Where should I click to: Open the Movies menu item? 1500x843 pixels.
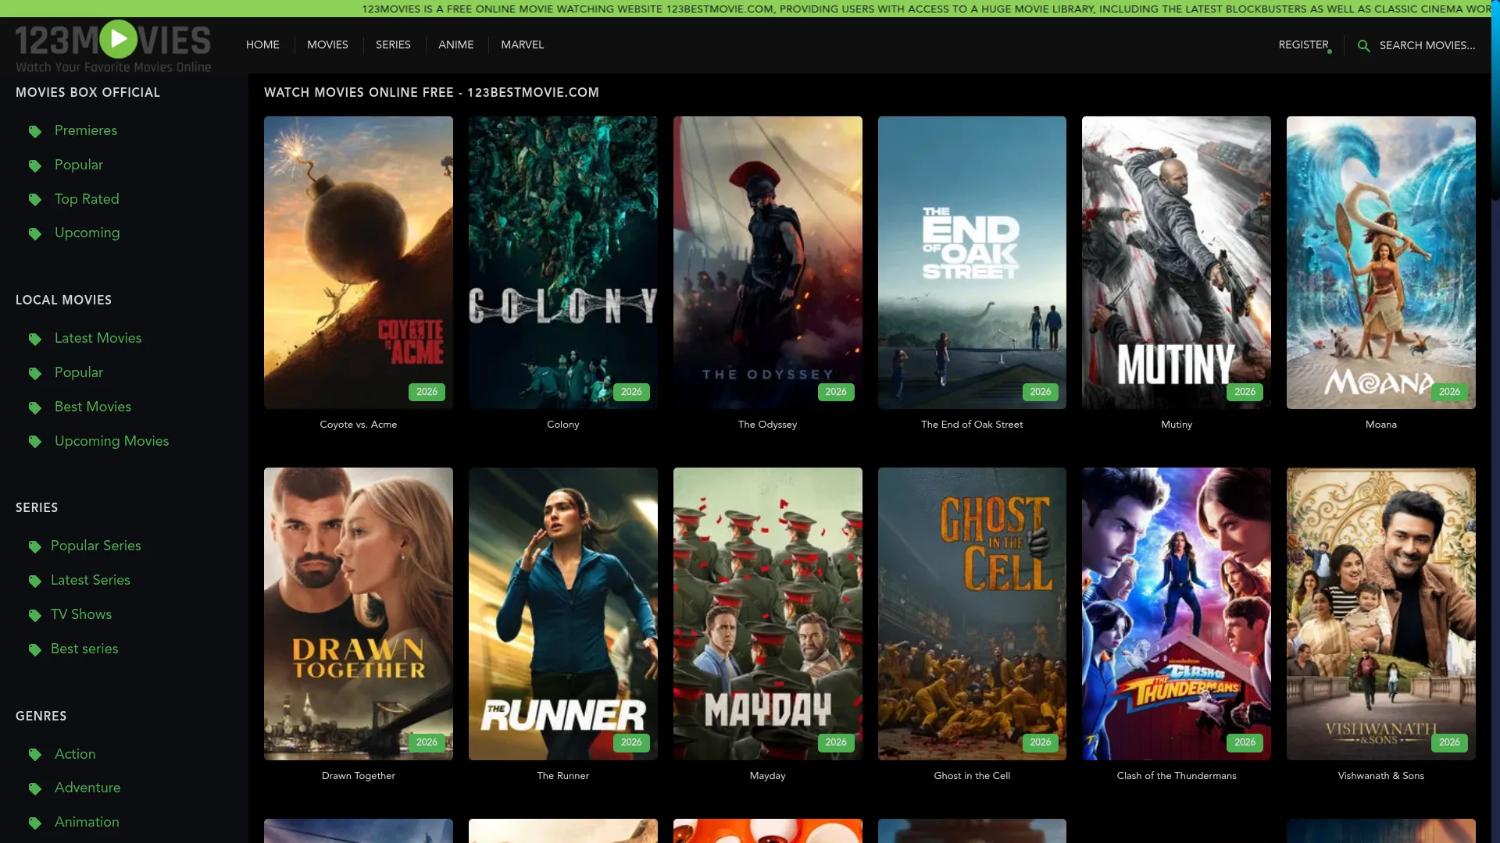pos(327,44)
